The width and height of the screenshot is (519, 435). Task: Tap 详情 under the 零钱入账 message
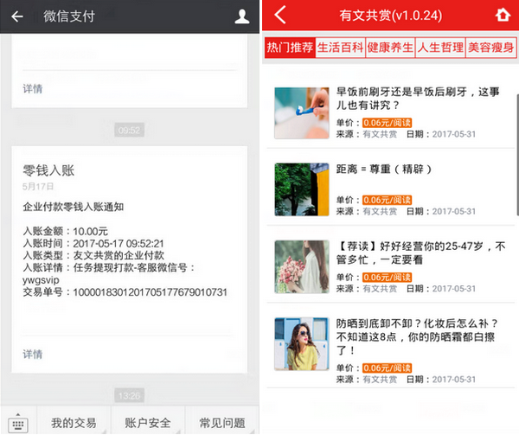coord(33,354)
